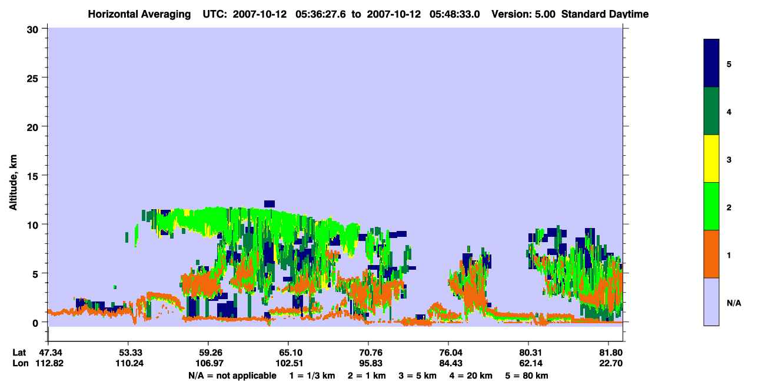Screen dimensions: 765x392
Task: Click longitude value 112.82
Action: [48, 363]
